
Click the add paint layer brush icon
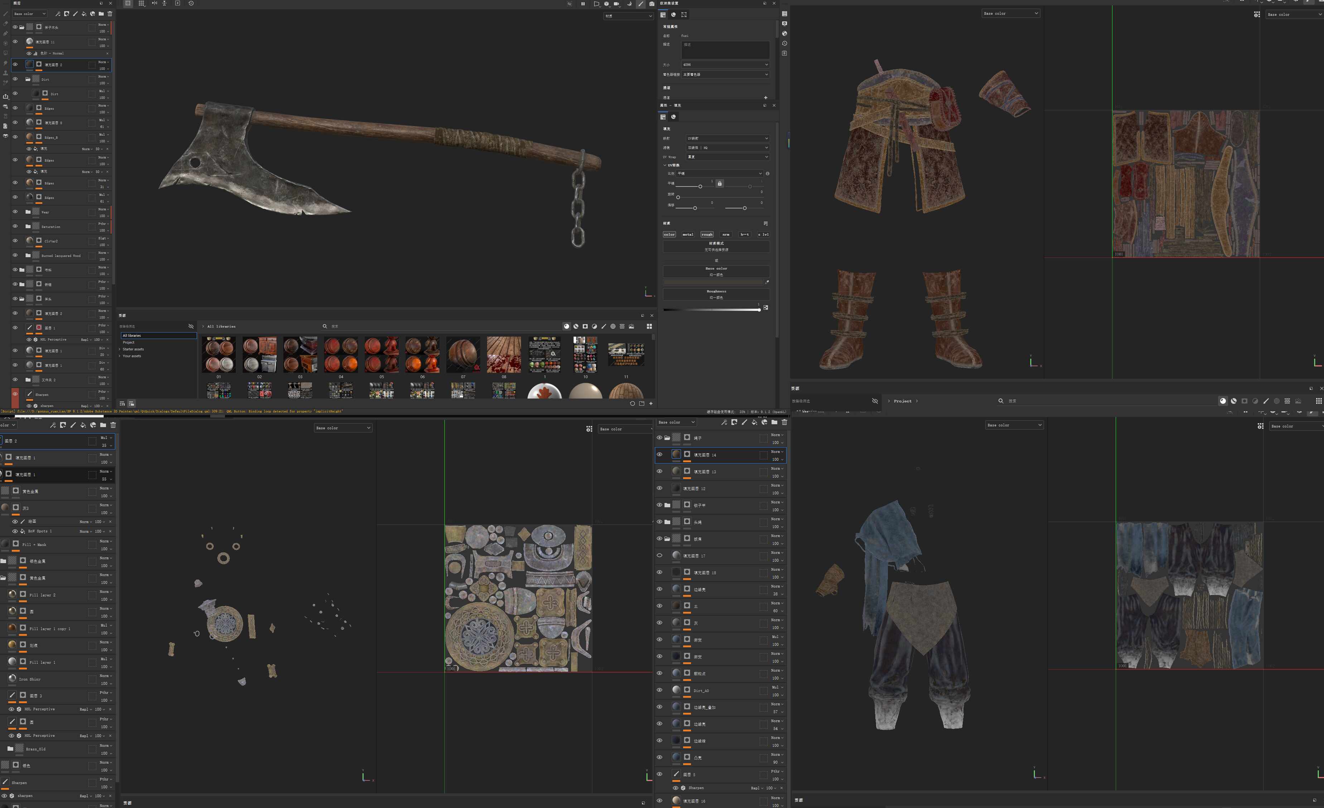(x=75, y=14)
